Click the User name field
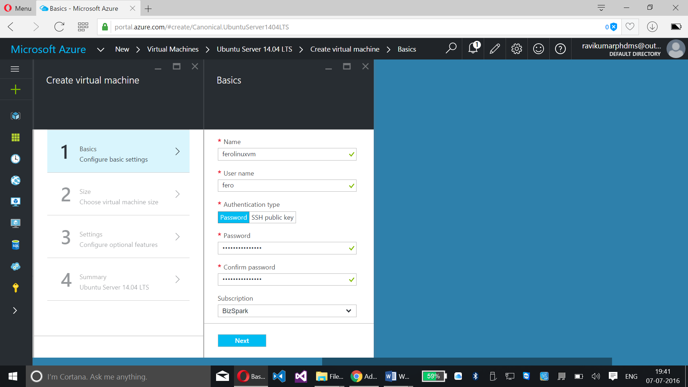 (x=287, y=186)
